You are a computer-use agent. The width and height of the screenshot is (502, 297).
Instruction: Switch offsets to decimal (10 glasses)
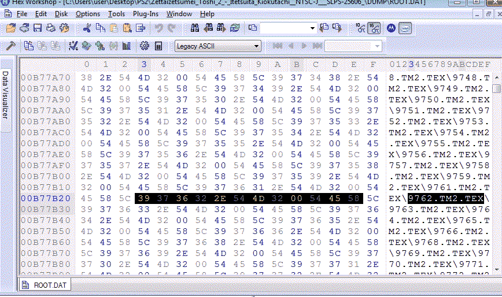click(x=360, y=28)
